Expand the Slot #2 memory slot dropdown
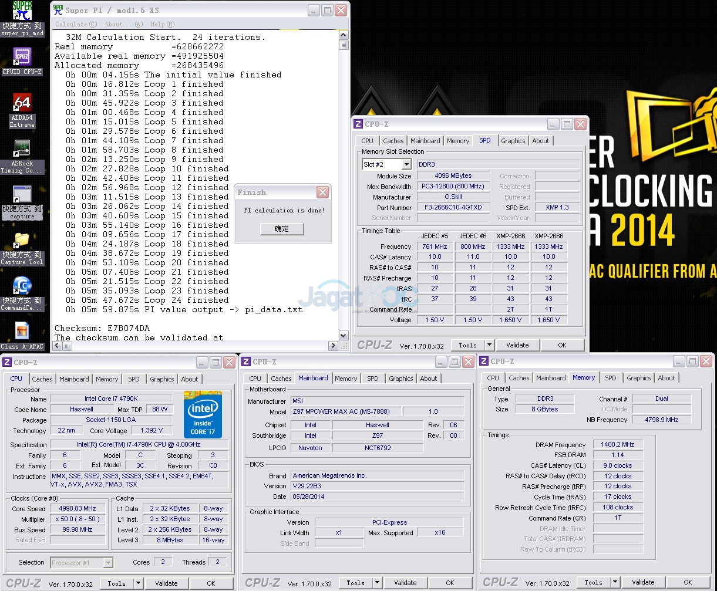Image resolution: width=717 pixels, height=591 pixels. pos(406,164)
